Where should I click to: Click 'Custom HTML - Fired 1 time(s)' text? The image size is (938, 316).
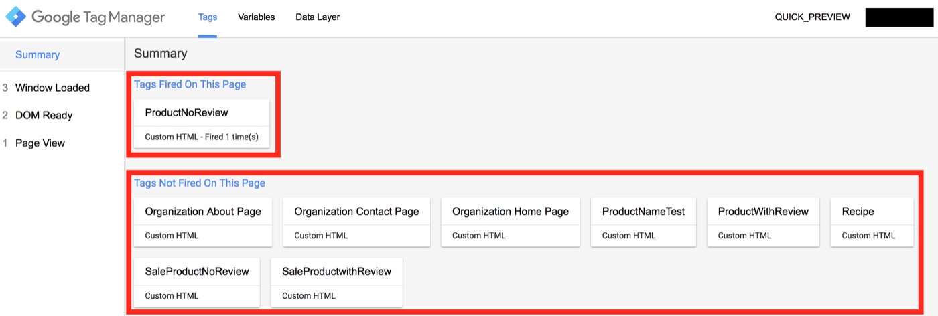pos(202,137)
